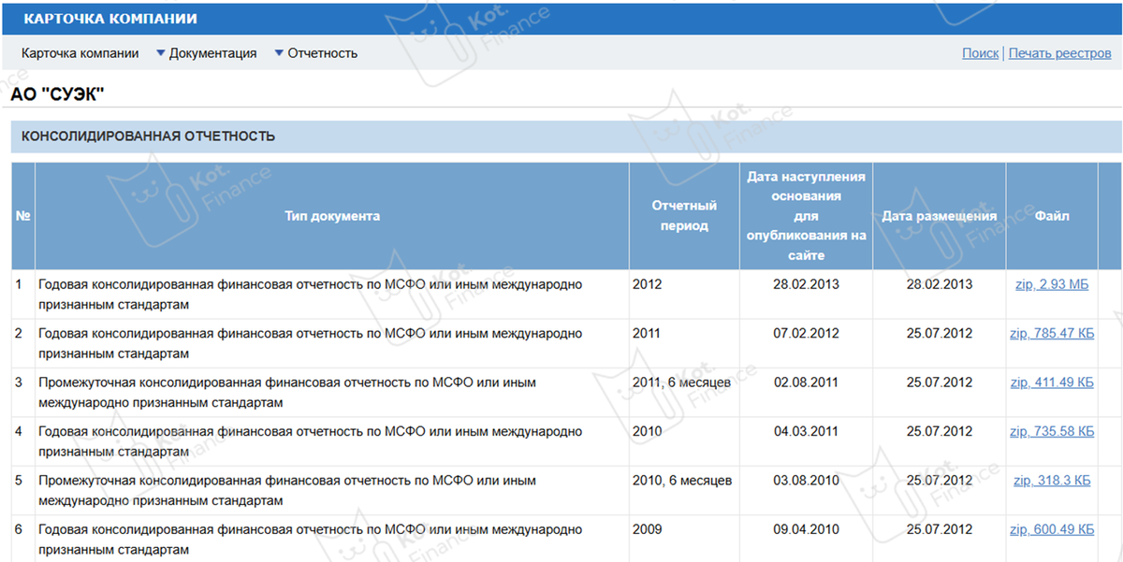
Task: Select the Файл column header
Action: (x=1052, y=216)
